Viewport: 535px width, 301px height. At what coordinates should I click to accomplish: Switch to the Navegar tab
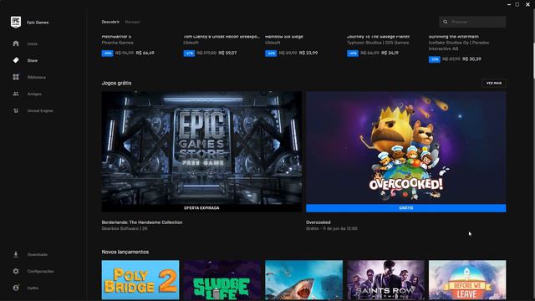click(x=132, y=22)
